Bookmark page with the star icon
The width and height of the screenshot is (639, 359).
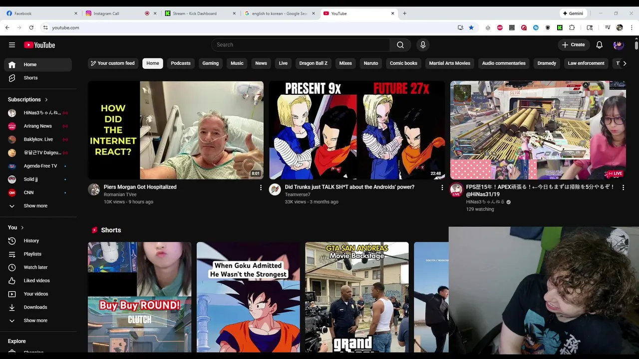click(471, 27)
